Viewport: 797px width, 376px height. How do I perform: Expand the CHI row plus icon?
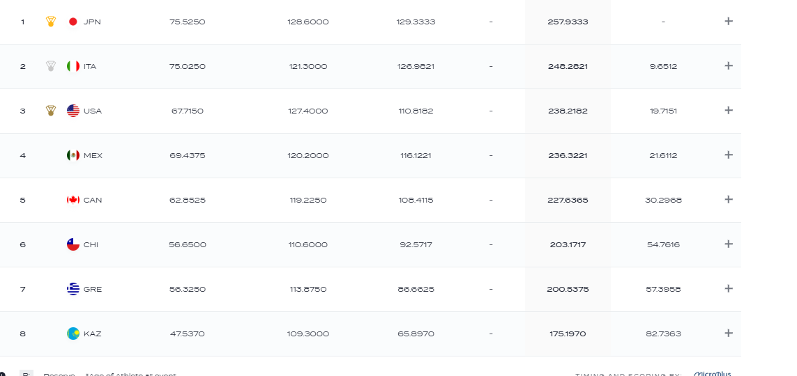[x=729, y=244]
